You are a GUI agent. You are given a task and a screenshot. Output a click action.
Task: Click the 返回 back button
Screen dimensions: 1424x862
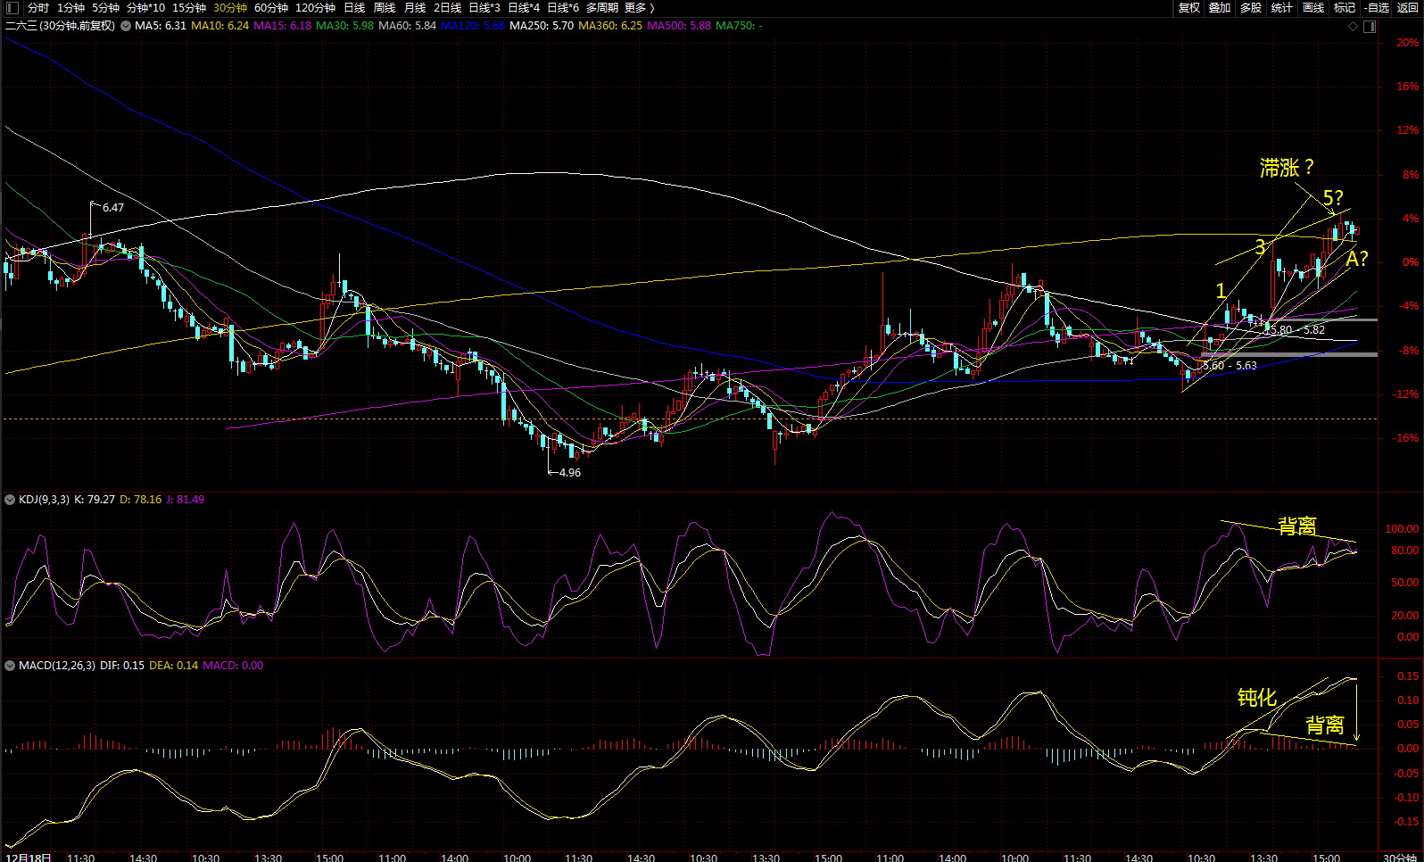point(1408,8)
